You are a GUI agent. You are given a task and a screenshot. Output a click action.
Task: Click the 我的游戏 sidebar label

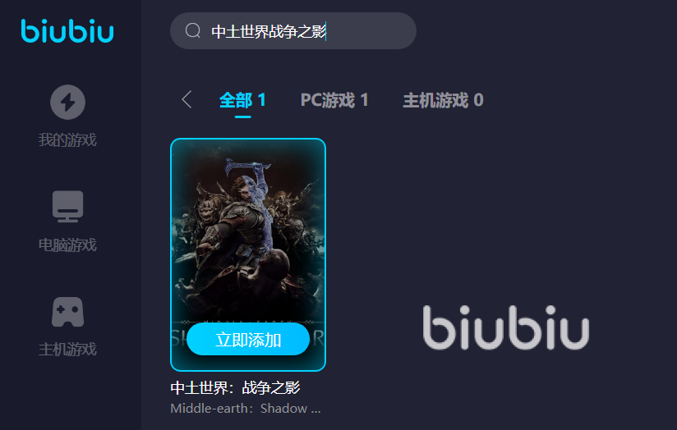(x=68, y=140)
